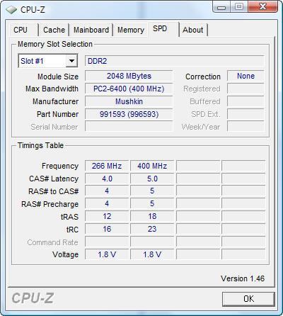
Task: Expand the Slot #1 dropdown arrow
Action: pyautogui.click(x=71, y=61)
